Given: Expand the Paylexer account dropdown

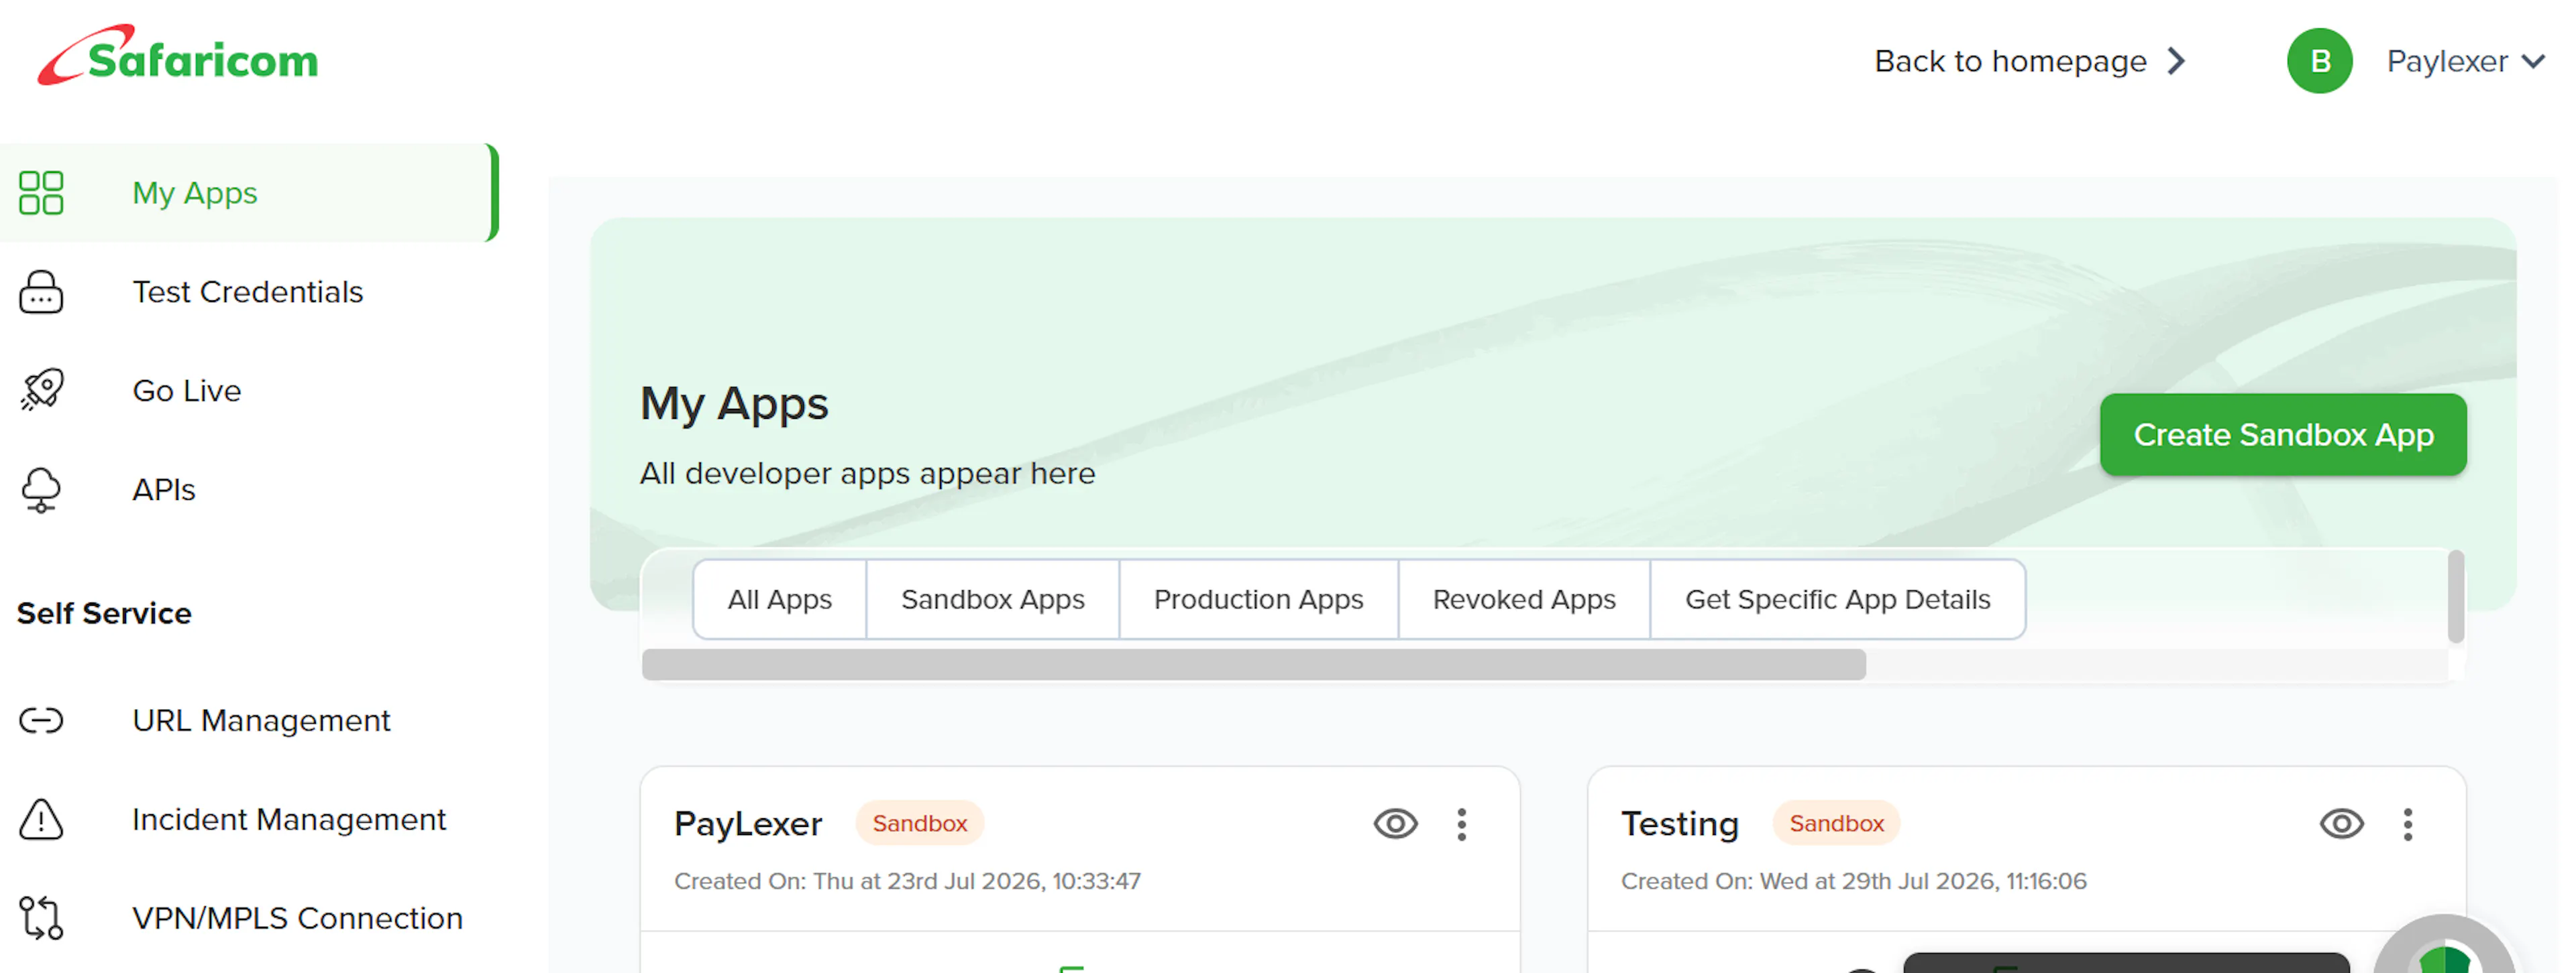Looking at the screenshot, I should coord(2466,61).
